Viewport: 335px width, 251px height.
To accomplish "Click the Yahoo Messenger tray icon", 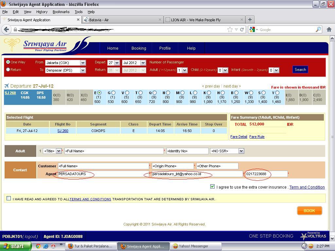I will coord(311,246).
